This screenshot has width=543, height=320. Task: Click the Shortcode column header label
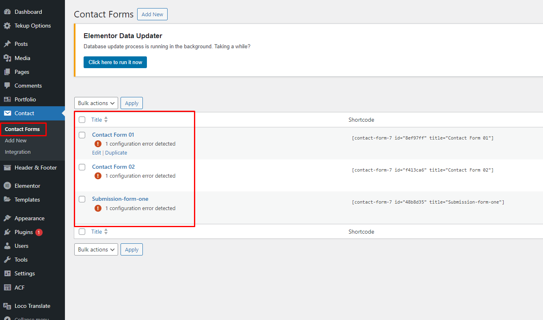click(361, 120)
